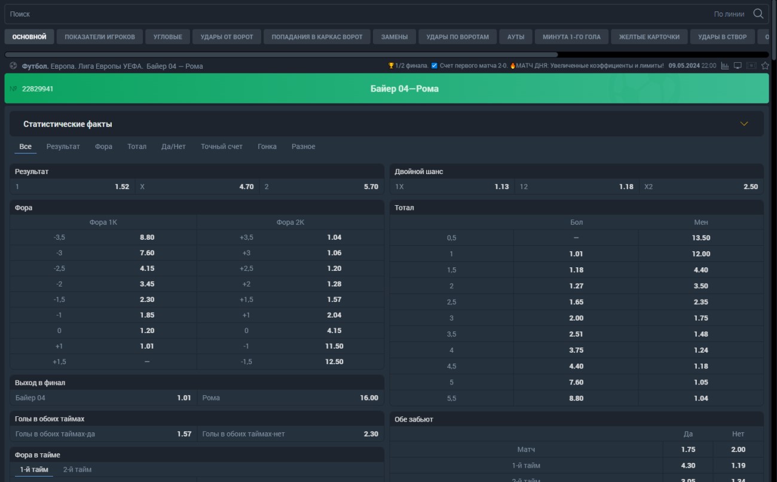Open the МИНУТА 1-ГО ГОЛА tab
Viewport: 777px width, 482px height.
tap(572, 36)
